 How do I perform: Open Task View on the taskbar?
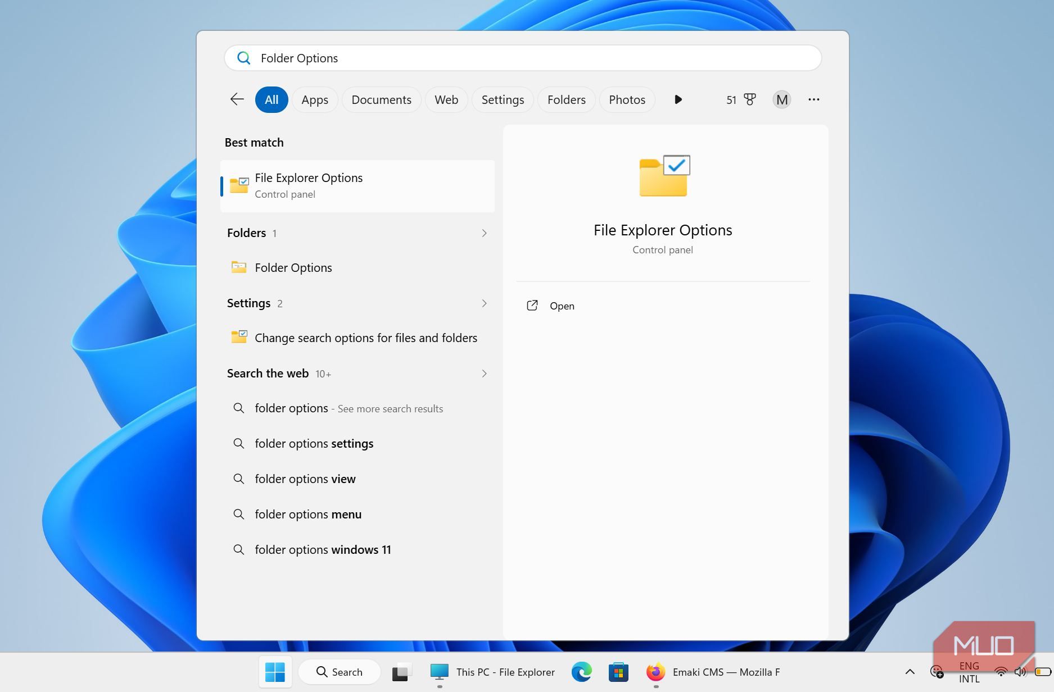[x=401, y=672]
